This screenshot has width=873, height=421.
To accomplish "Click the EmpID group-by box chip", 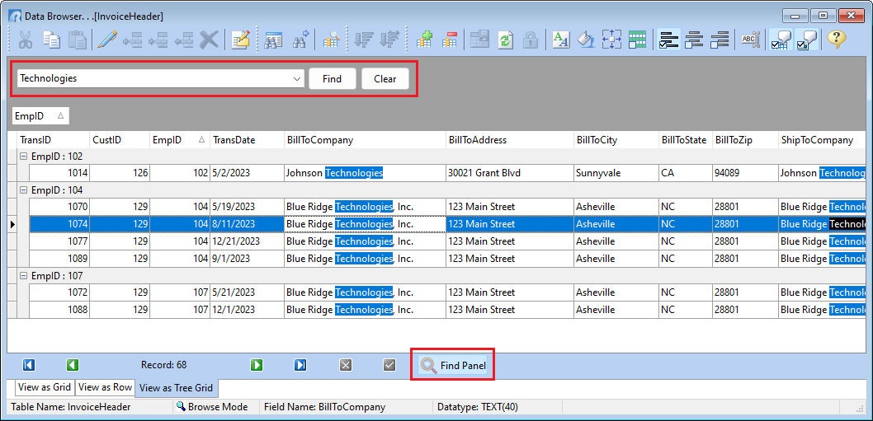I will click(x=40, y=116).
